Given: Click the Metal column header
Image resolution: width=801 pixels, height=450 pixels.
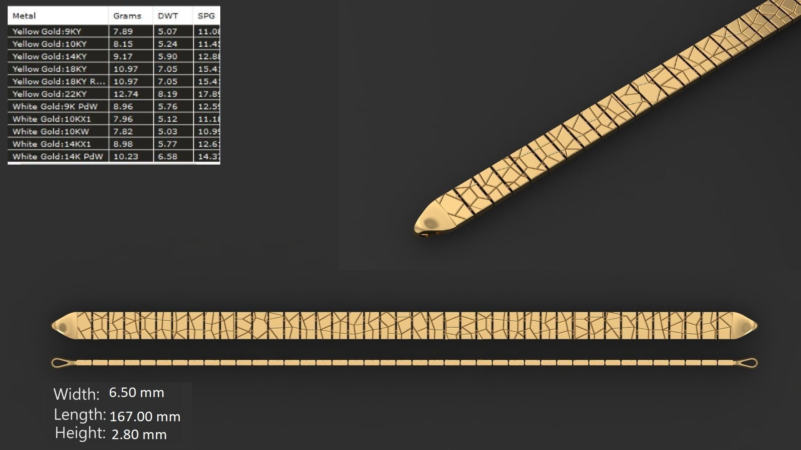Looking at the screenshot, I should pyautogui.click(x=24, y=16).
